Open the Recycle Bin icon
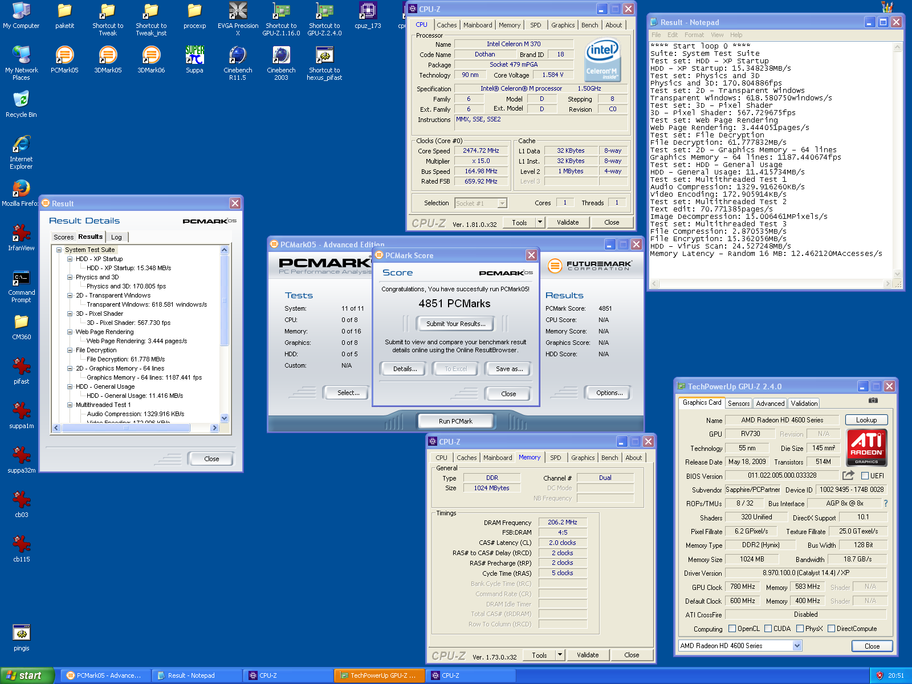 click(21, 104)
